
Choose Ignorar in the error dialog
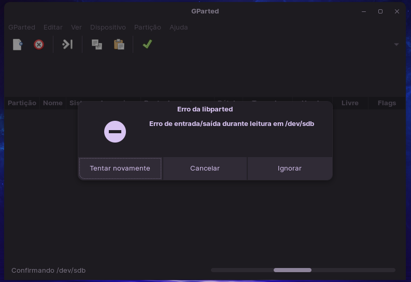[x=290, y=168]
